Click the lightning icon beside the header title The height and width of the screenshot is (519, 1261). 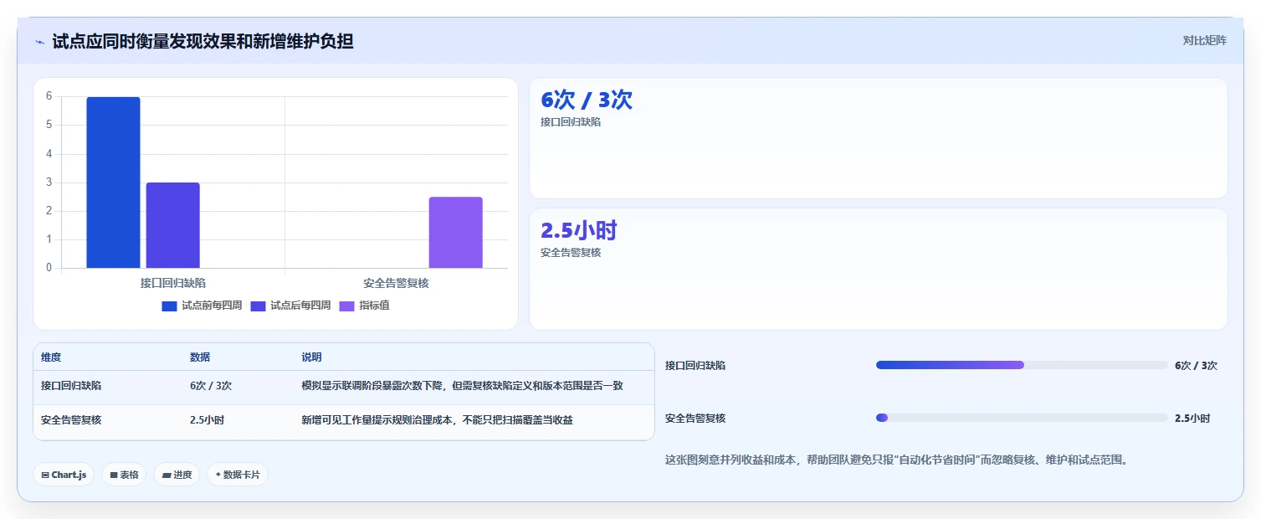[x=40, y=42]
